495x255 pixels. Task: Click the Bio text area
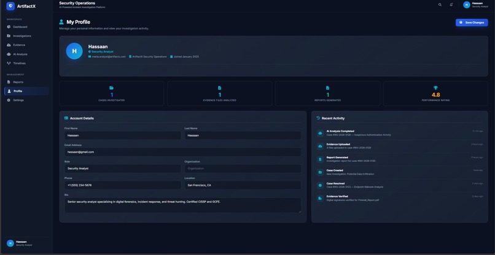(x=182, y=205)
